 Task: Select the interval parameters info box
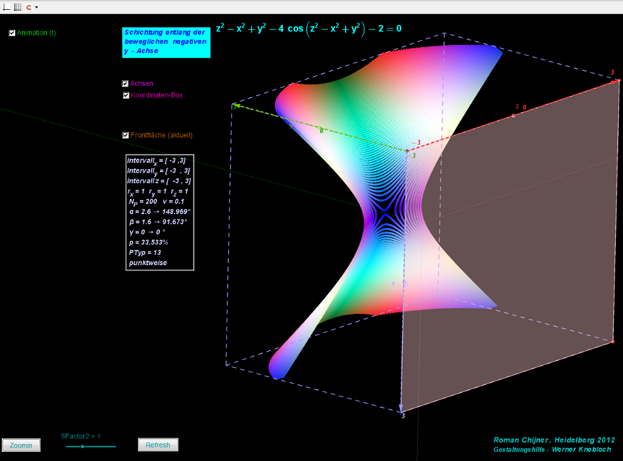159,212
